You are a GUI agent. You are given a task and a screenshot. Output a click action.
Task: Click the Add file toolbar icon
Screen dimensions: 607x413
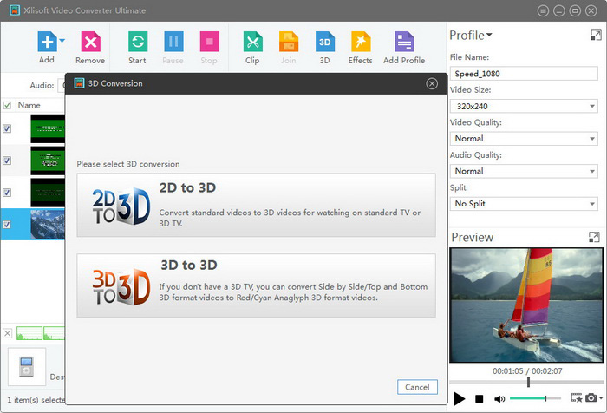coord(45,42)
